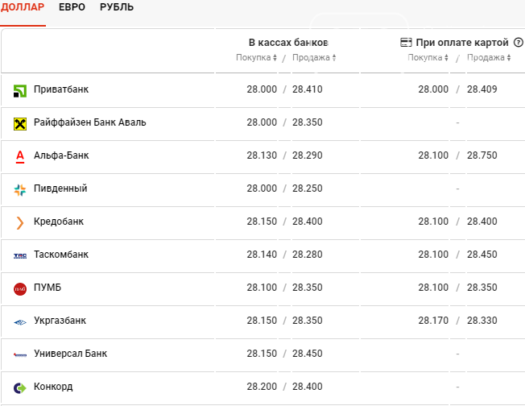
Task: Click the Alfa-Bank red logo icon
Action: coord(20,155)
